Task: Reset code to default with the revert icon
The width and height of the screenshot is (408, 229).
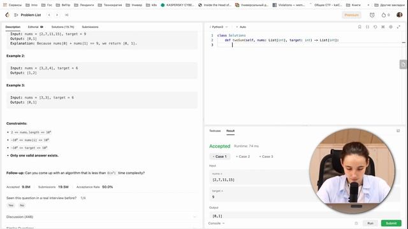Action: (375, 27)
